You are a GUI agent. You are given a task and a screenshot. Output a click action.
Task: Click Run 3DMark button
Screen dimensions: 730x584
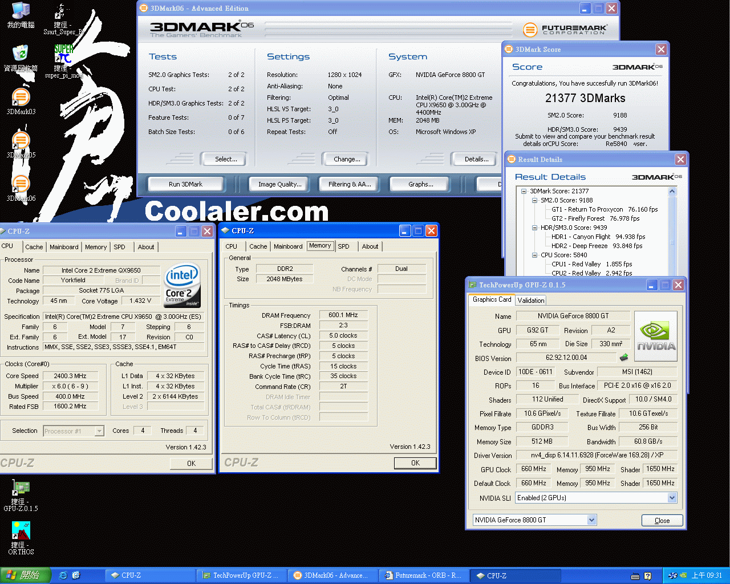pyautogui.click(x=186, y=184)
